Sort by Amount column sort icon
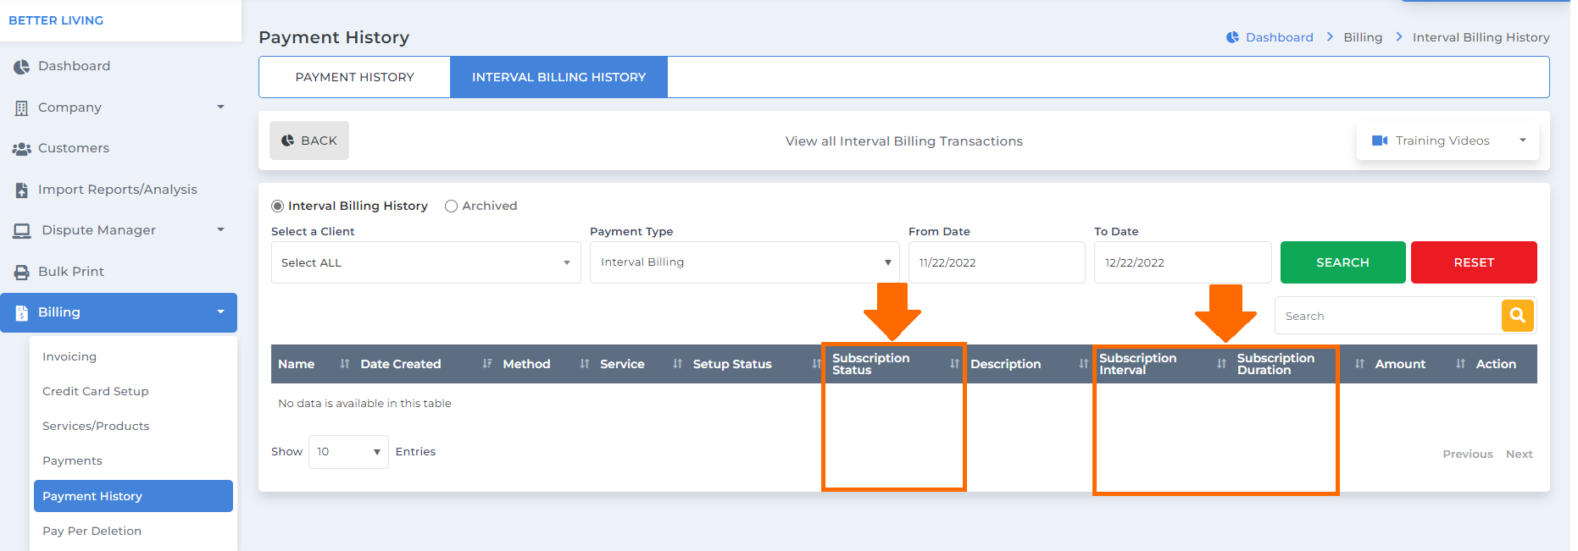 point(1460,364)
